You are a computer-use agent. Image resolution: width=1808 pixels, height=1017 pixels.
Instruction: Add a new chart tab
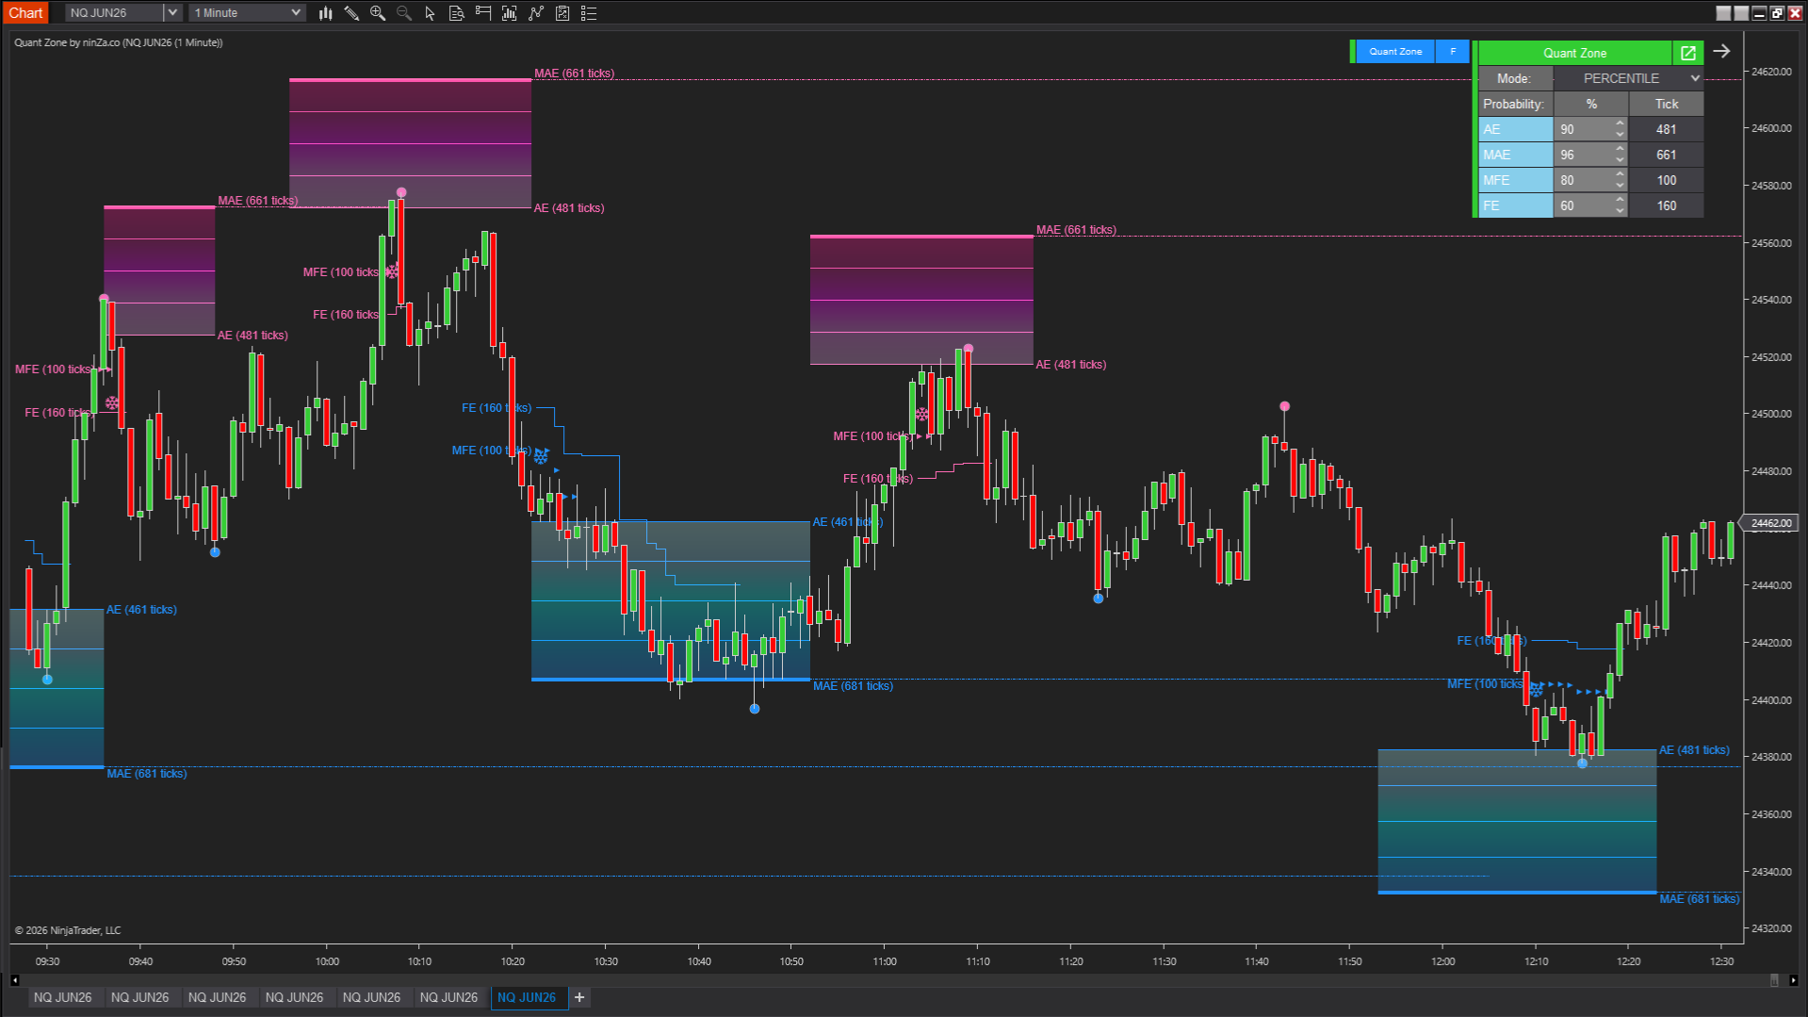[579, 997]
